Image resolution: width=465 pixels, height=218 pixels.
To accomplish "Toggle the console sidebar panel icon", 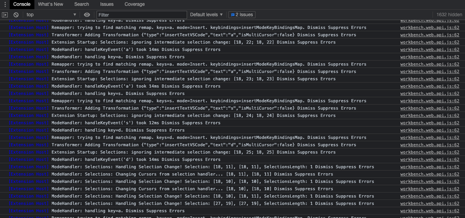I will point(5,15).
